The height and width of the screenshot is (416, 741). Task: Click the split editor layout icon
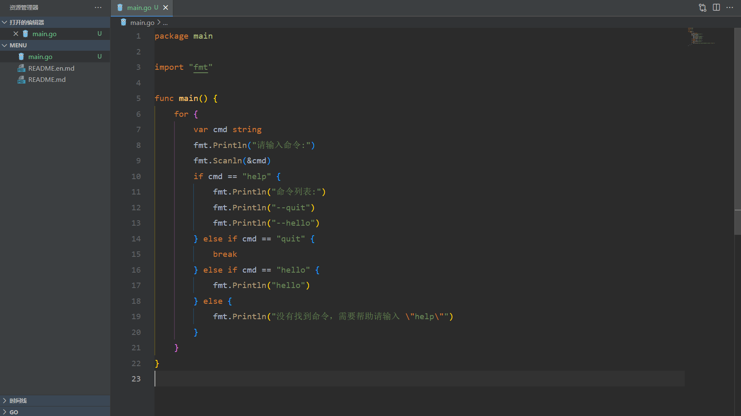coord(716,7)
